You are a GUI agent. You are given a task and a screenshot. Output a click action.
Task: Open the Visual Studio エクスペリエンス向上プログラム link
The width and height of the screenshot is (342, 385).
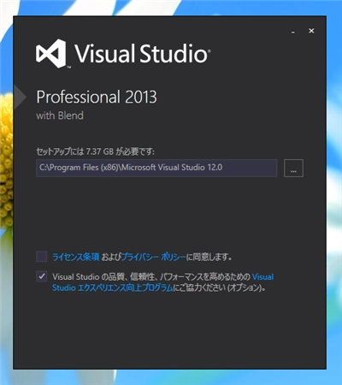point(163,282)
